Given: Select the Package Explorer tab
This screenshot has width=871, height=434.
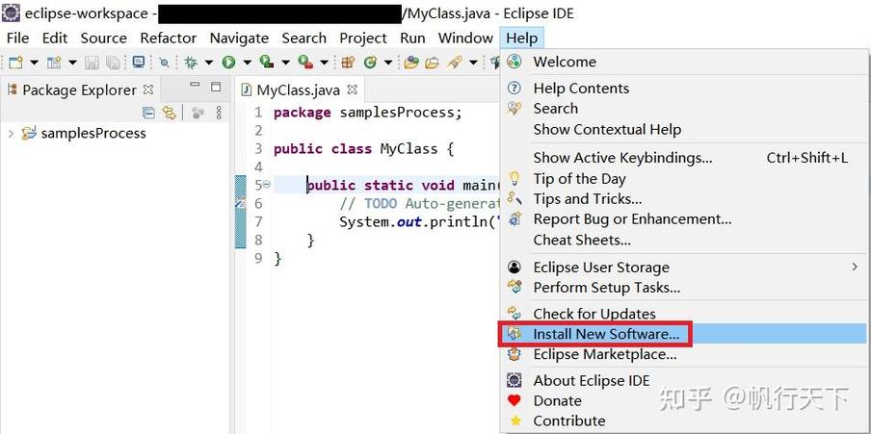Looking at the screenshot, I should (x=79, y=89).
